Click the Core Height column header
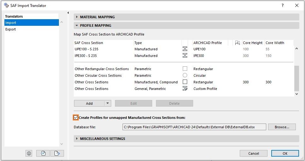The height and width of the screenshot is (161, 305). (253, 43)
